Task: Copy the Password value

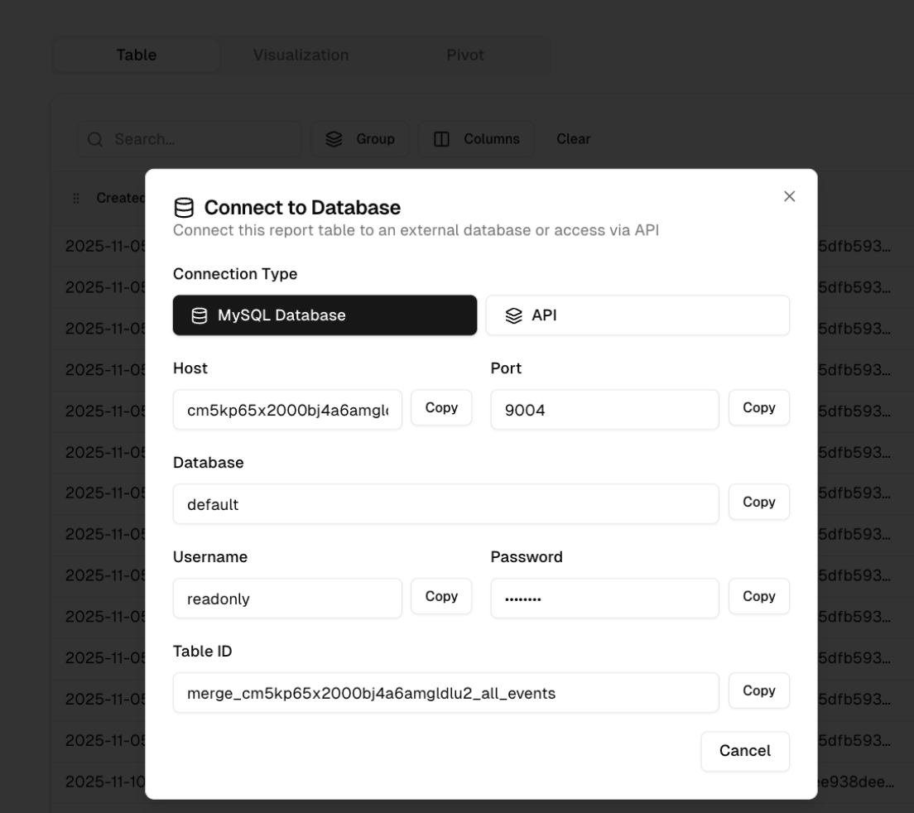Action: click(759, 596)
